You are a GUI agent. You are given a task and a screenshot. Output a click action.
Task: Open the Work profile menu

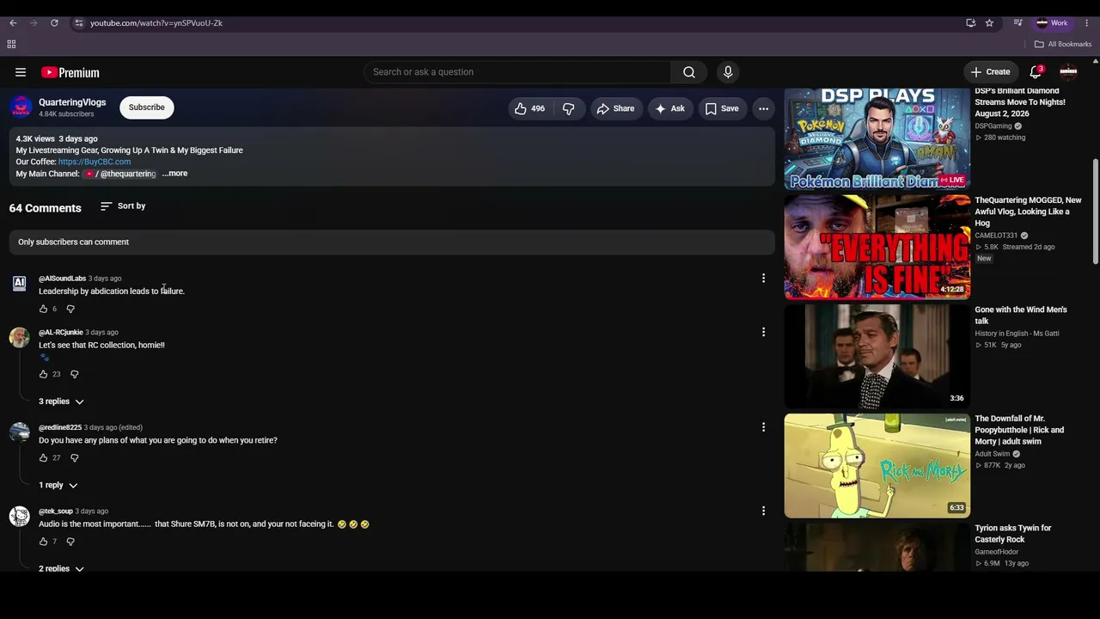(1052, 23)
